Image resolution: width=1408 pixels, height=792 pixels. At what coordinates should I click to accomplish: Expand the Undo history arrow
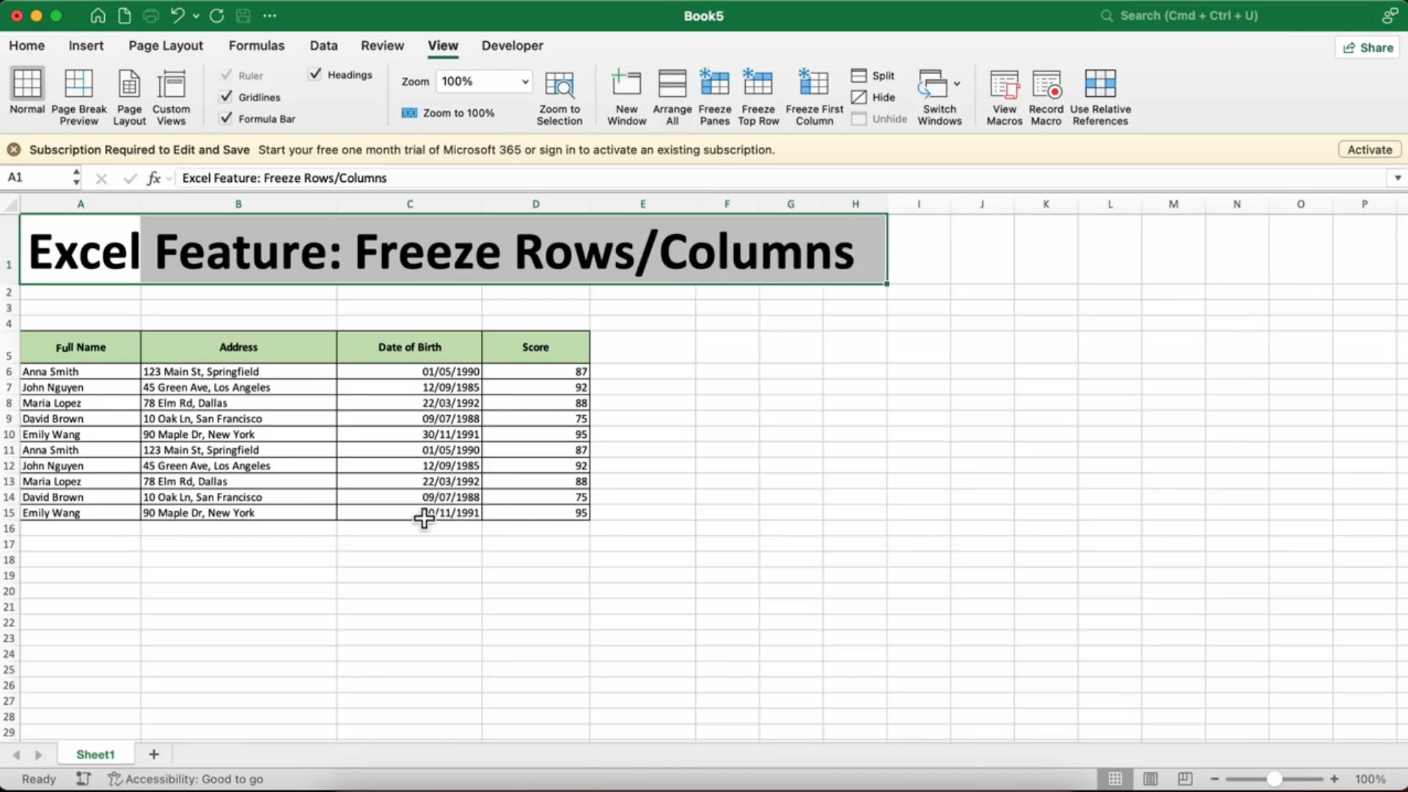tap(196, 15)
